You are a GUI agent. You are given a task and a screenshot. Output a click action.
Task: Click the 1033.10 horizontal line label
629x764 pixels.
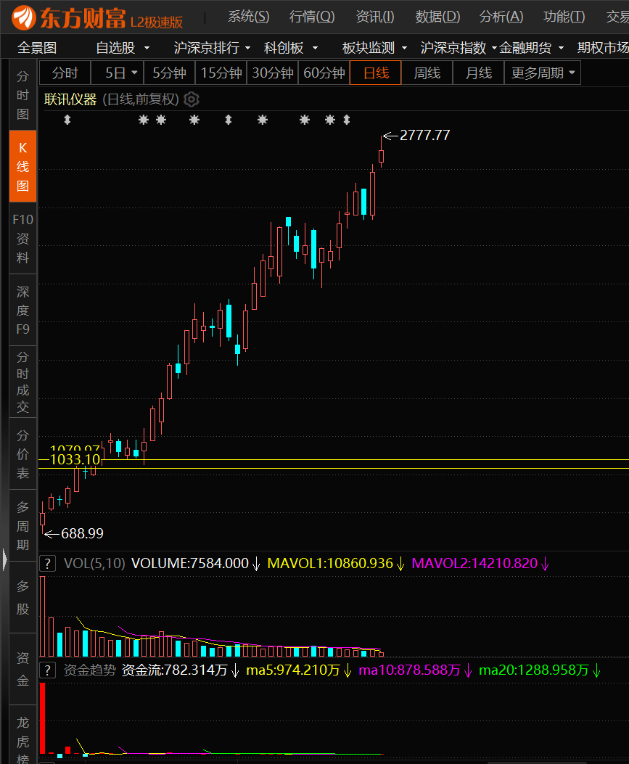[x=75, y=459]
